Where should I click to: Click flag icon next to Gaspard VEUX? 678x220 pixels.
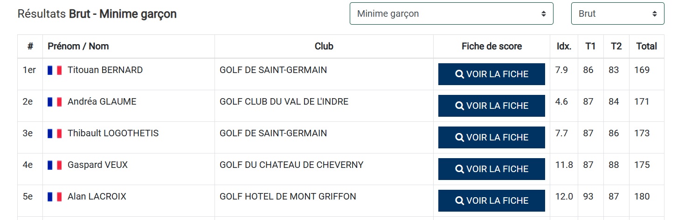pyautogui.click(x=55, y=165)
